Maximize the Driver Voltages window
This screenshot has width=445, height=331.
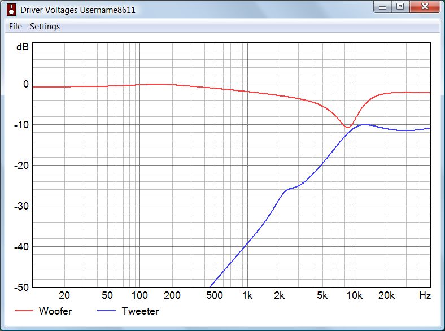[x=400, y=7]
